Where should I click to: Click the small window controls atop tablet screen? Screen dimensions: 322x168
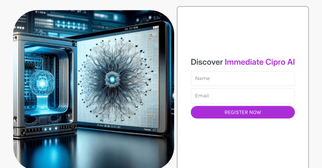156,27
